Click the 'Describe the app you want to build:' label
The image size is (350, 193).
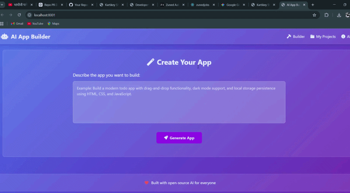click(x=106, y=75)
